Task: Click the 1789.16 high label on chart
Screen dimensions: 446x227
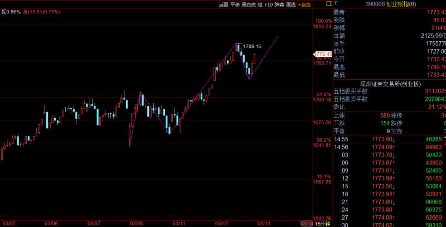Action: [252, 46]
